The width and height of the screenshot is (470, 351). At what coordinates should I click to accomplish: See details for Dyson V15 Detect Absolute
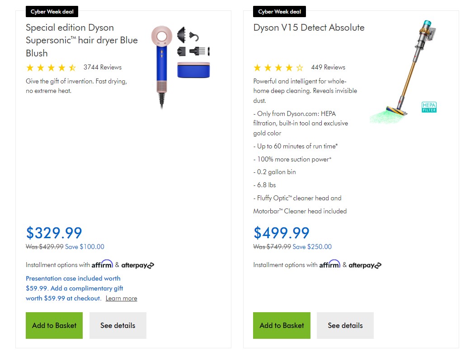pyautogui.click(x=345, y=325)
